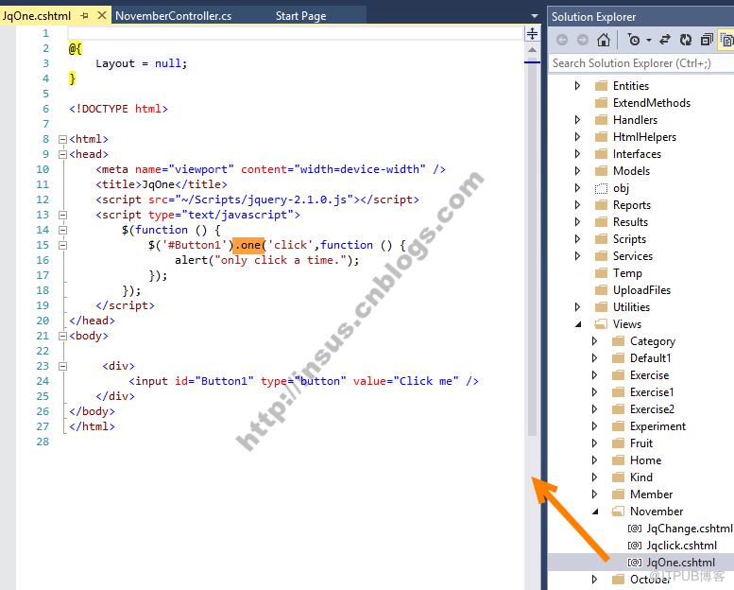Collapse the Views folder node
This screenshot has height=590, width=734.
point(578,324)
